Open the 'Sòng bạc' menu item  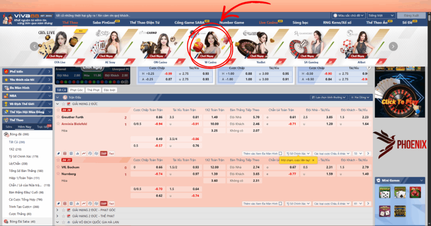pos(301,22)
